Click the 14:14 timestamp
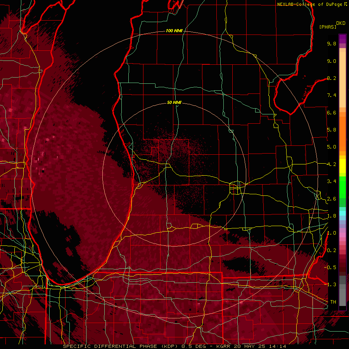The image size is (349, 349). [278, 346]
